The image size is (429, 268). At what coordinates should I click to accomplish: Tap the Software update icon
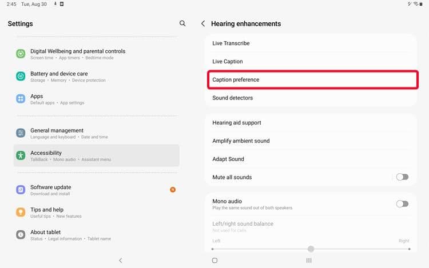coord(21,190)
